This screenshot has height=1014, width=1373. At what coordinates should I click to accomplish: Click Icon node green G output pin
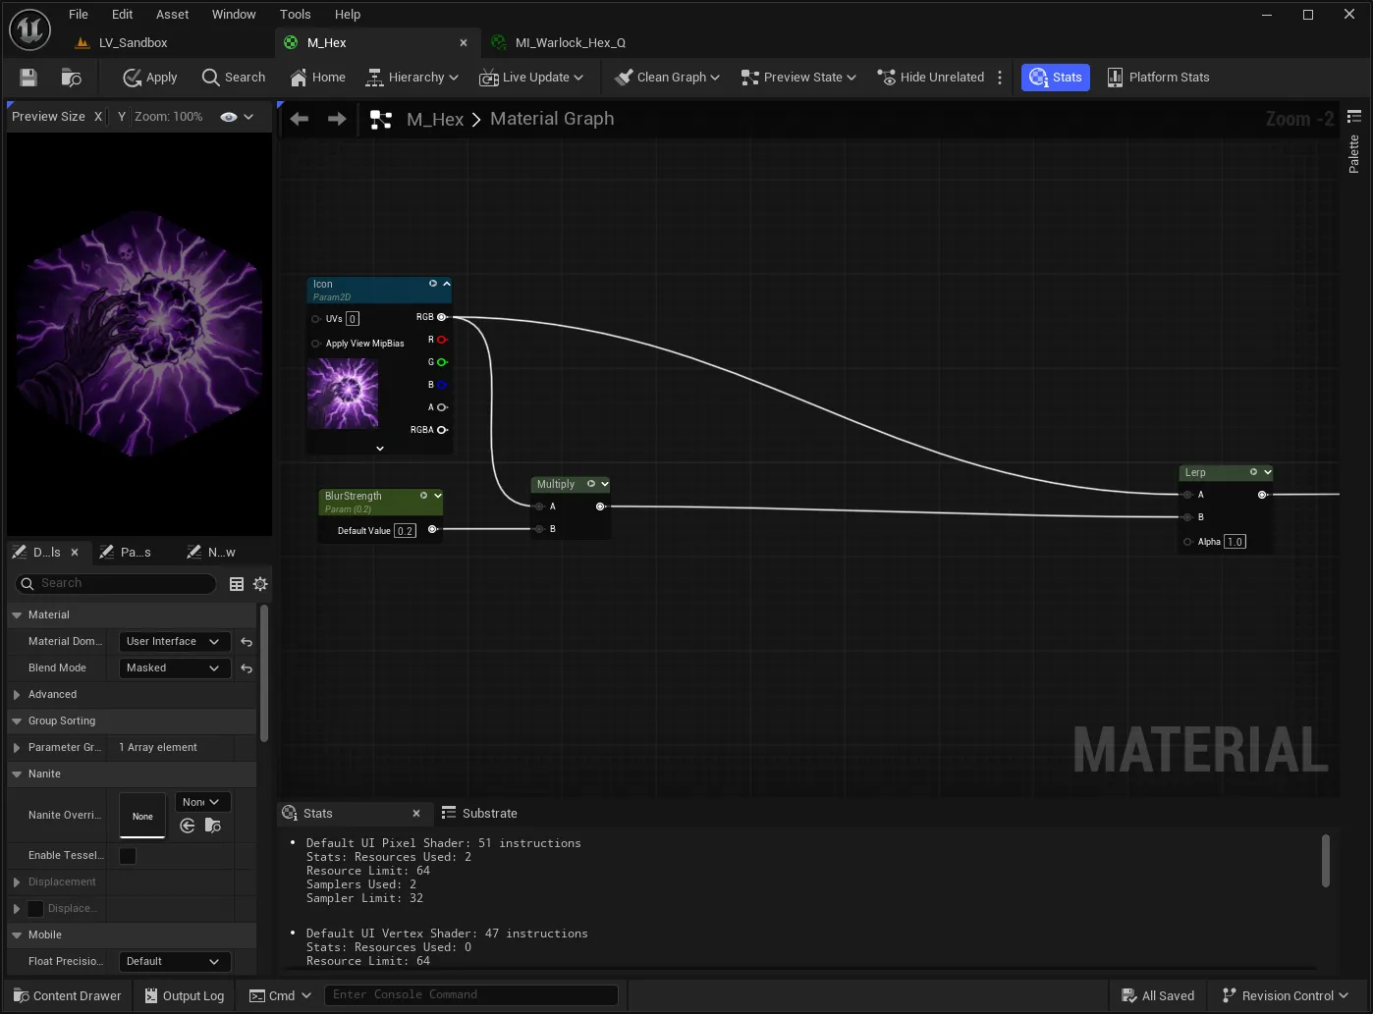[x=442, y=362]
